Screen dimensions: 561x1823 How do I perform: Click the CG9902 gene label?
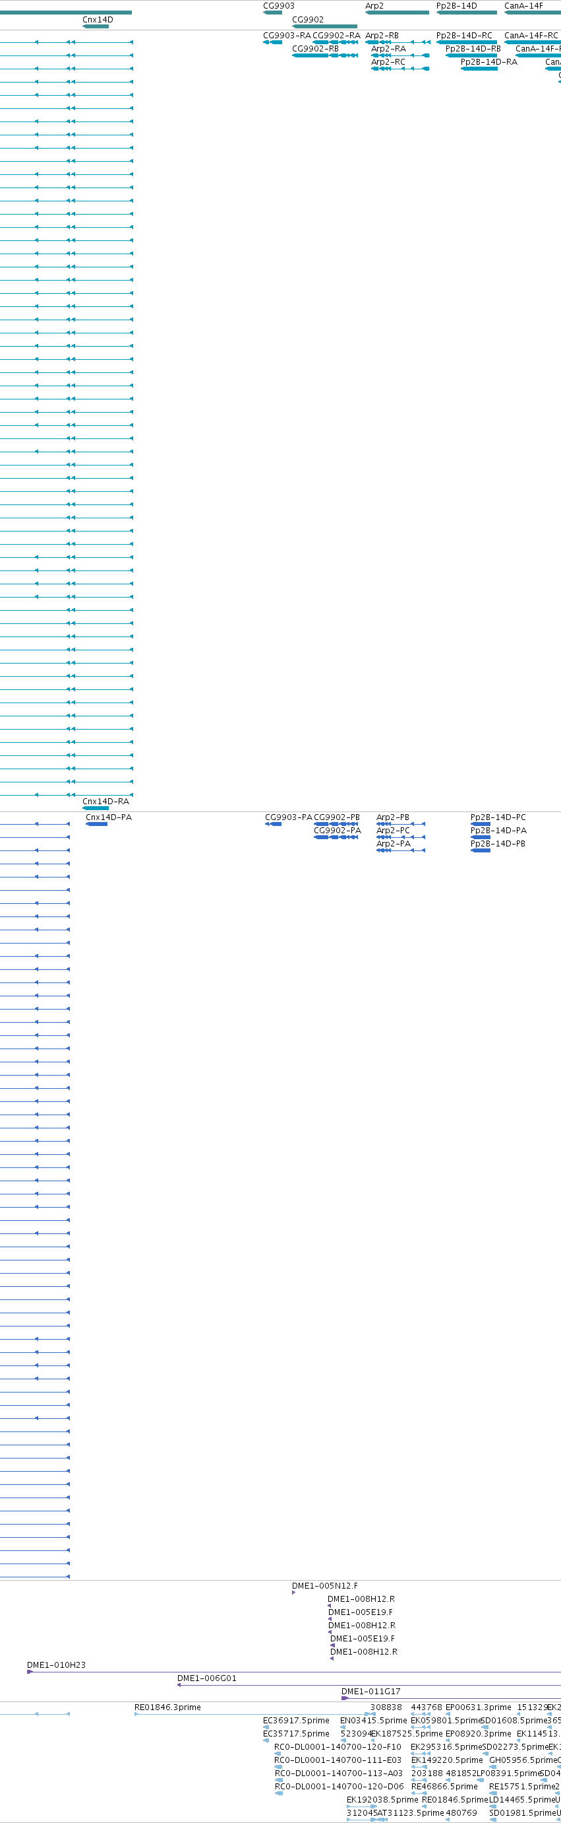tap(307, 20)
